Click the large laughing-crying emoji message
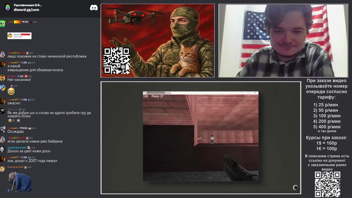Image resolution: width=352 pixels, height=198 pixels. coord(11,91)
